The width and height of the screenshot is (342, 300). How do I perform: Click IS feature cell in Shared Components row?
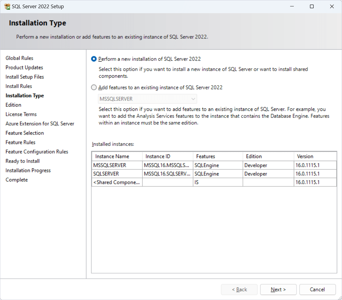coord(218,182)
